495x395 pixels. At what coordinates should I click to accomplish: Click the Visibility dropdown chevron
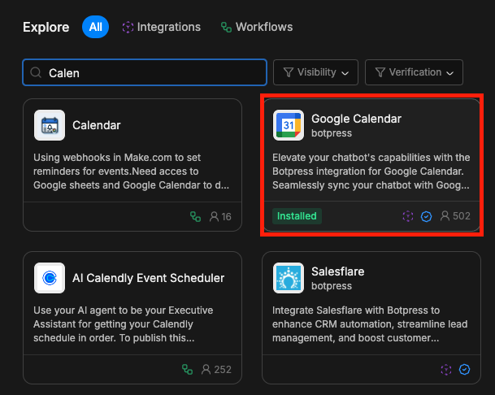[345, 73]
